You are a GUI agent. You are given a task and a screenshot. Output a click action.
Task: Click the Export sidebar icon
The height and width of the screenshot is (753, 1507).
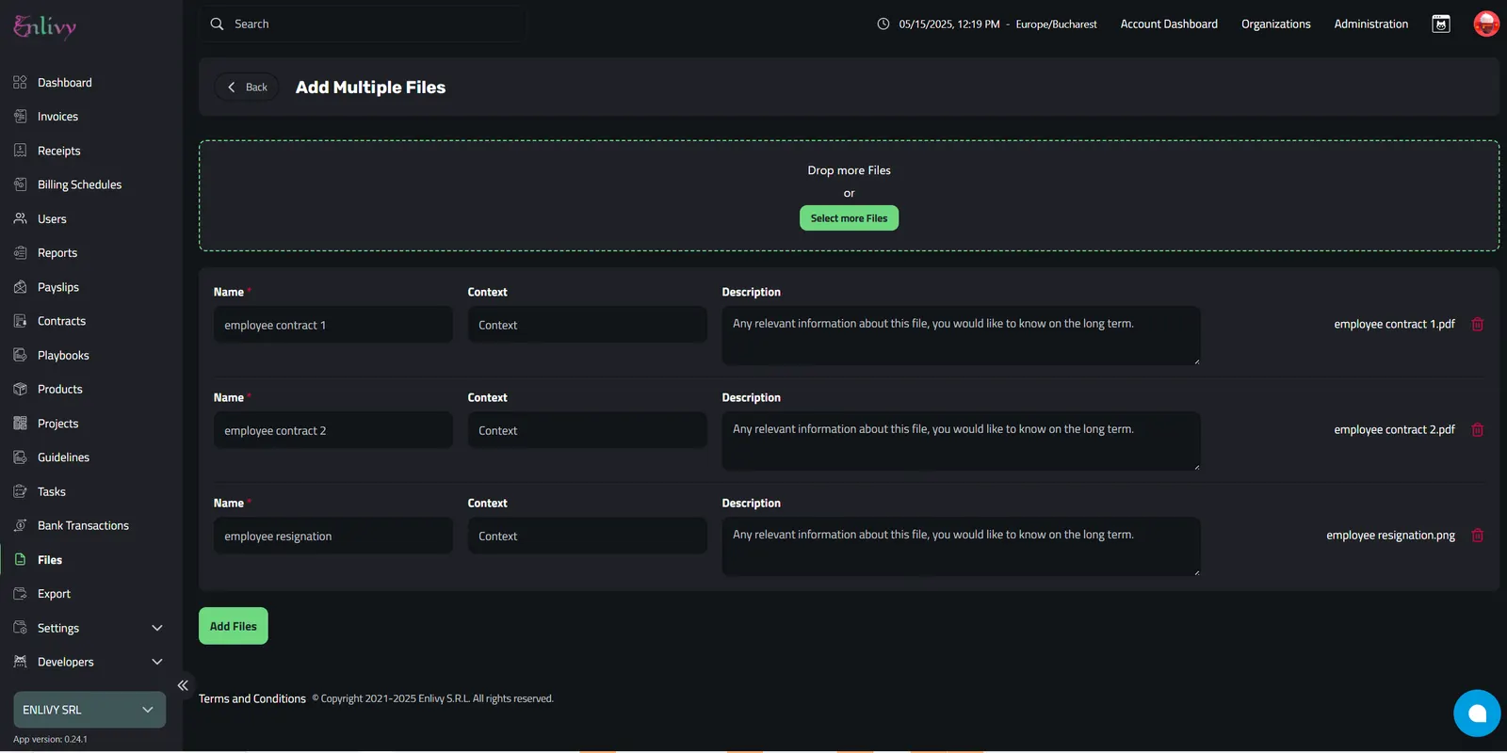[x=20, y=594]
